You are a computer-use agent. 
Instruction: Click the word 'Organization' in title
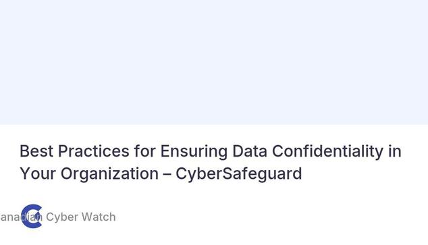(x=109, y=173)
